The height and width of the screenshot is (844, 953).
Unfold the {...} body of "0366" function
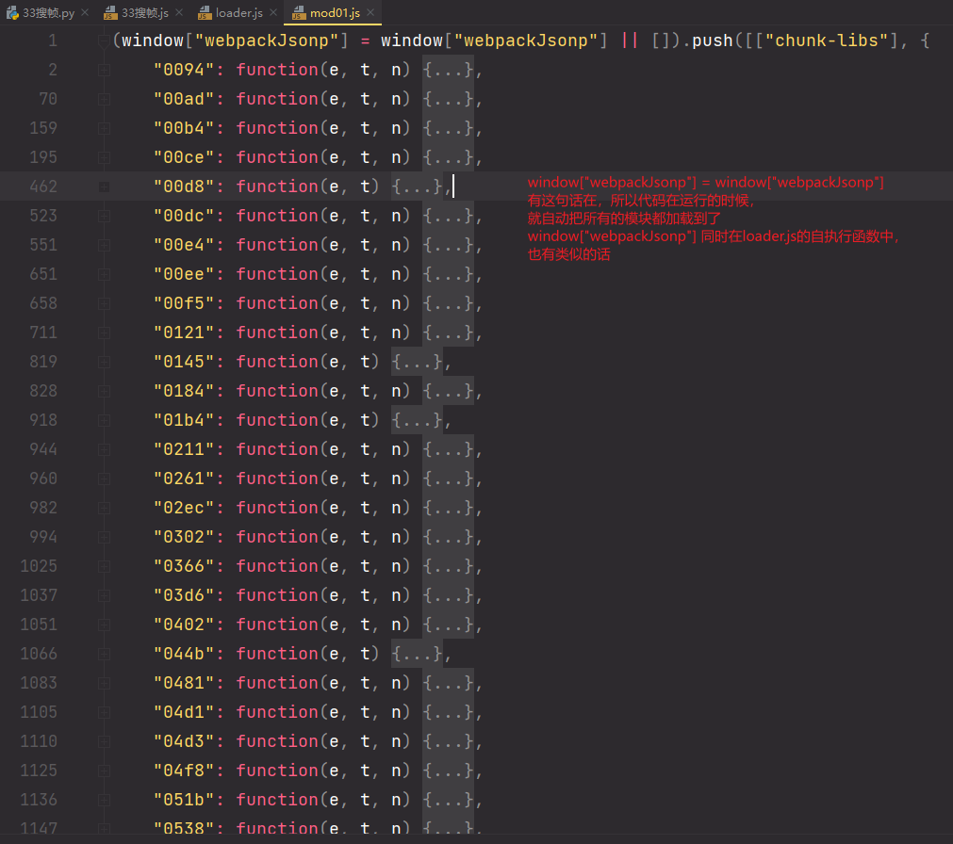448,566
